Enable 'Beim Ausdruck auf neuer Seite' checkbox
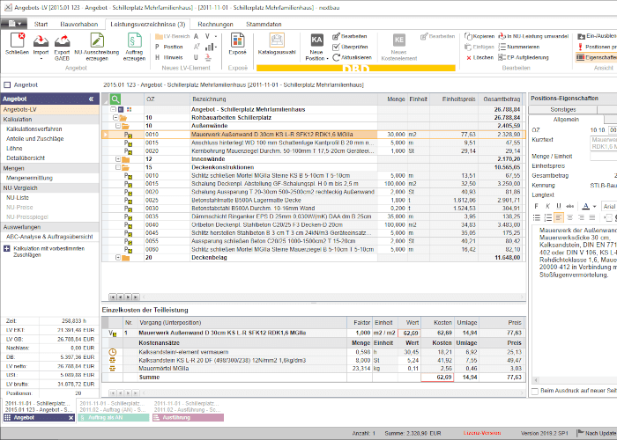 [535, 391]
